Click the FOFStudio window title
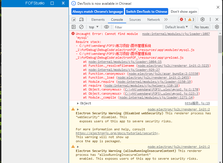The height and width of the screenshot is (163, 223). click(x=35, y=3)
